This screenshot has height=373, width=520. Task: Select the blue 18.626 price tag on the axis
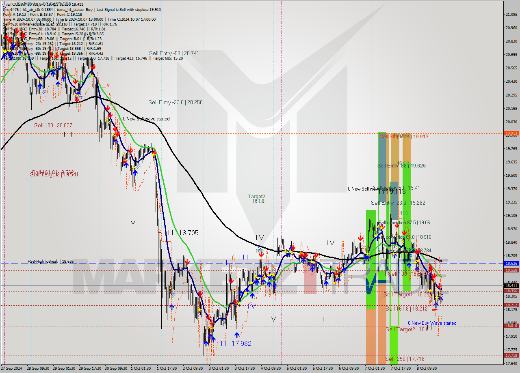click(511, 263)
